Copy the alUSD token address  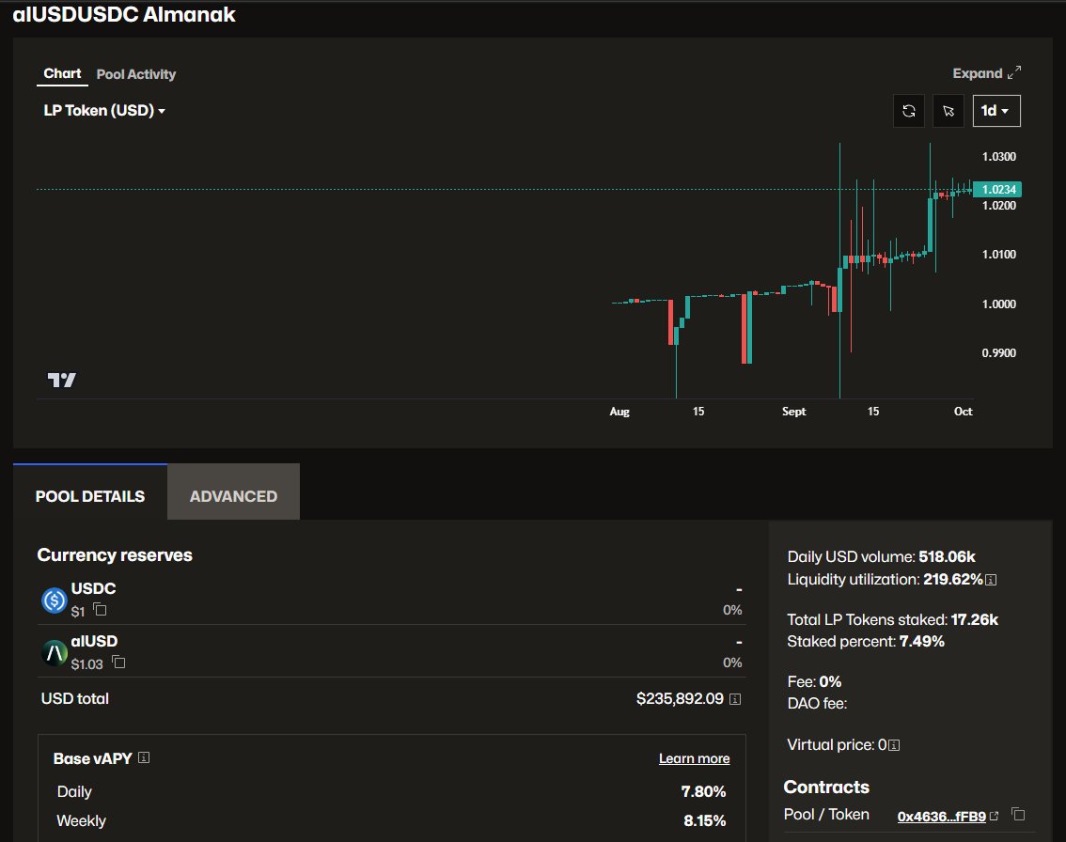click(x=118, y=662)
